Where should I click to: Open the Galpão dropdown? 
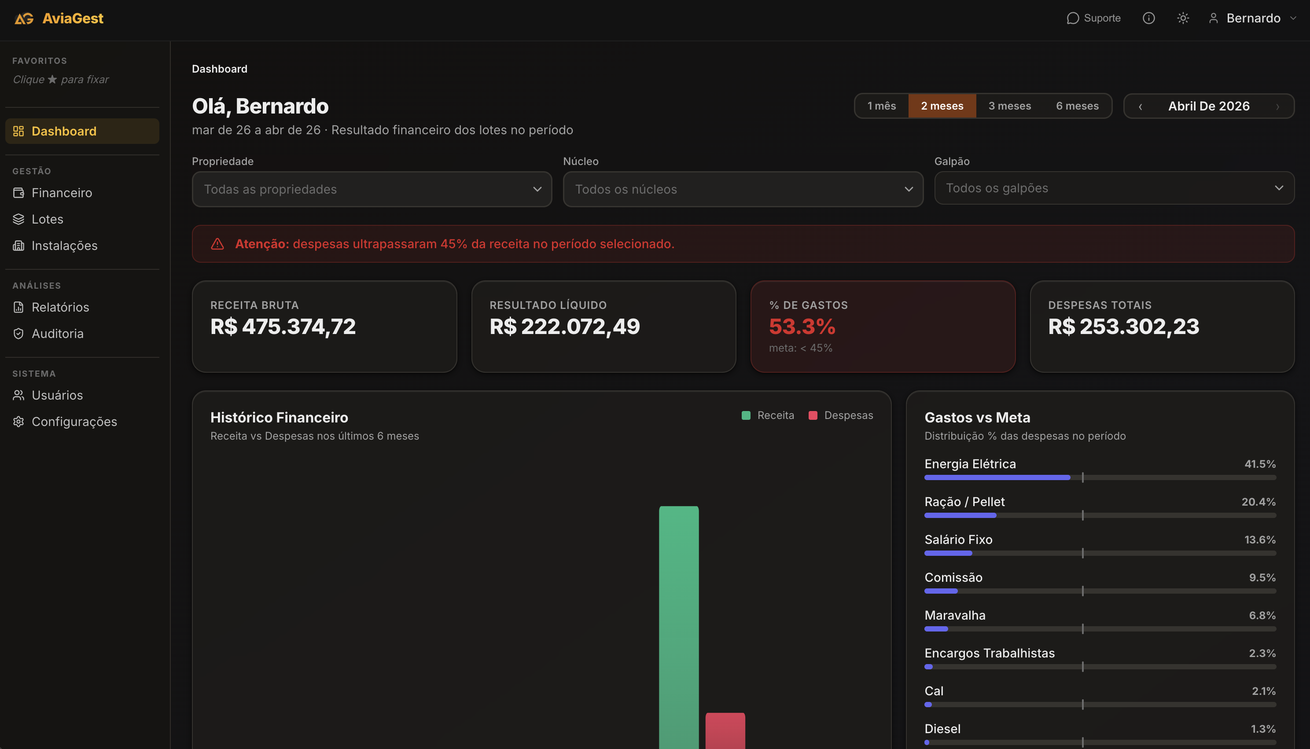coord(1114,188)
